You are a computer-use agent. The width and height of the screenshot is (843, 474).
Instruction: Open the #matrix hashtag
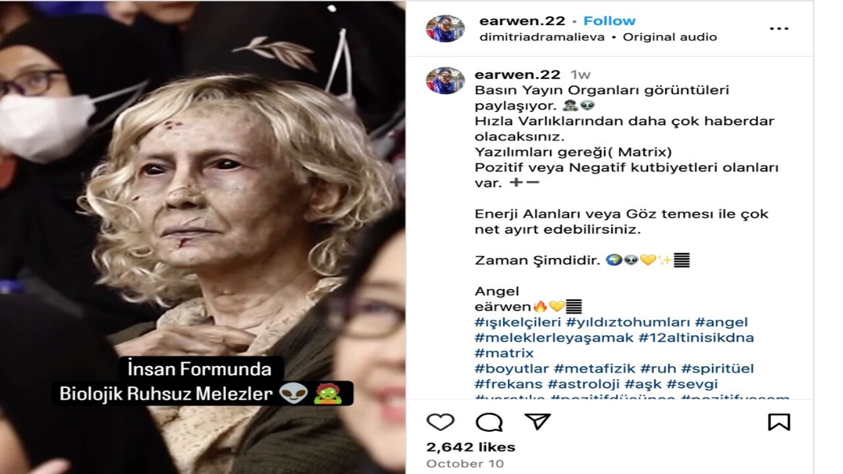(504, 354)
